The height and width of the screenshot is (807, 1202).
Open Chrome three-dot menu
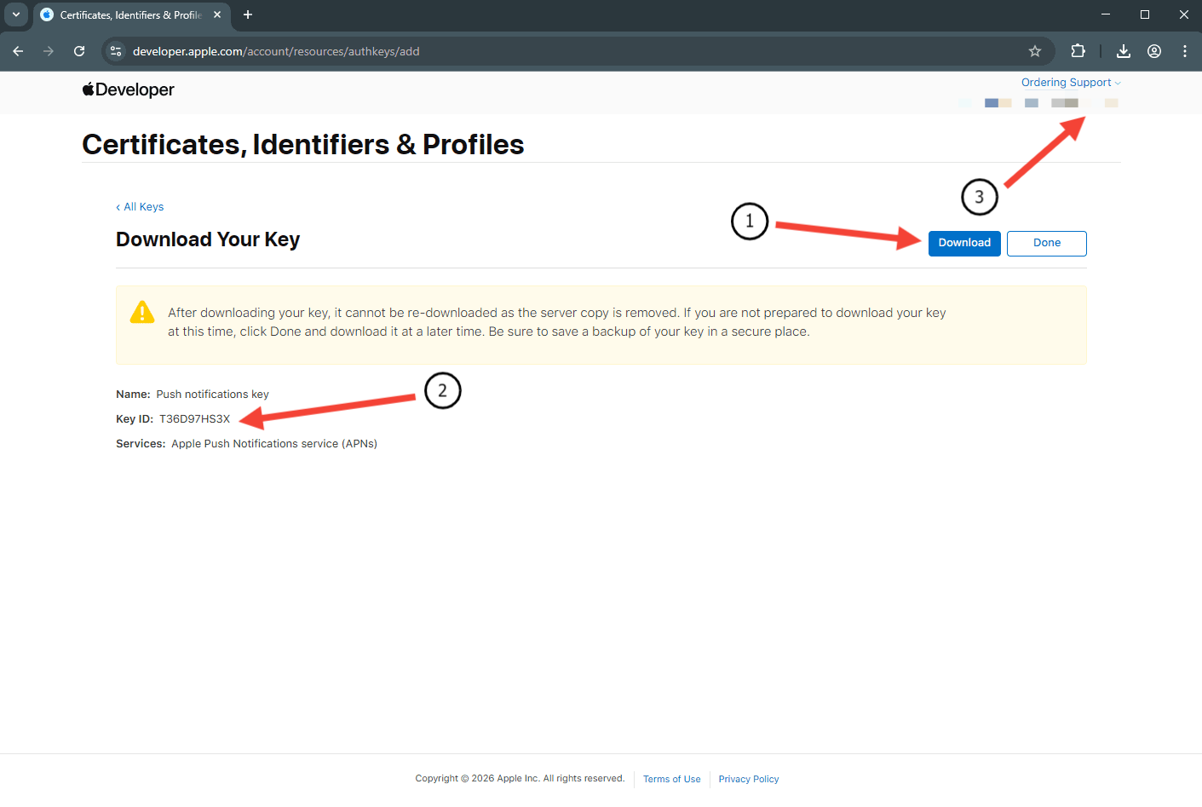tap(1185, 51)
